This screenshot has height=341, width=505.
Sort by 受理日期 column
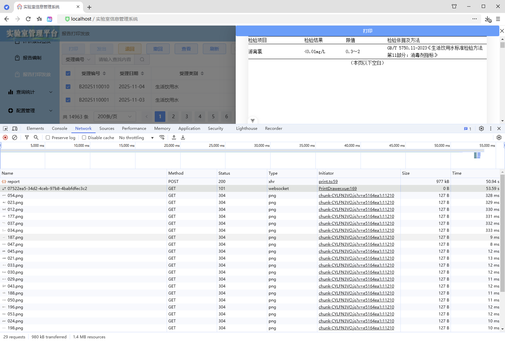[132, 73]
